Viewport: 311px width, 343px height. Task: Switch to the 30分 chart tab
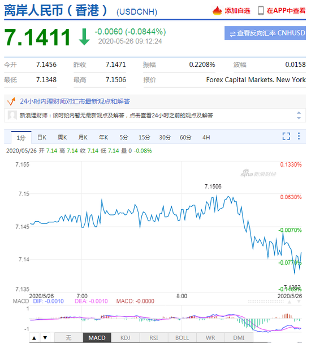click(x=165, y=137)
